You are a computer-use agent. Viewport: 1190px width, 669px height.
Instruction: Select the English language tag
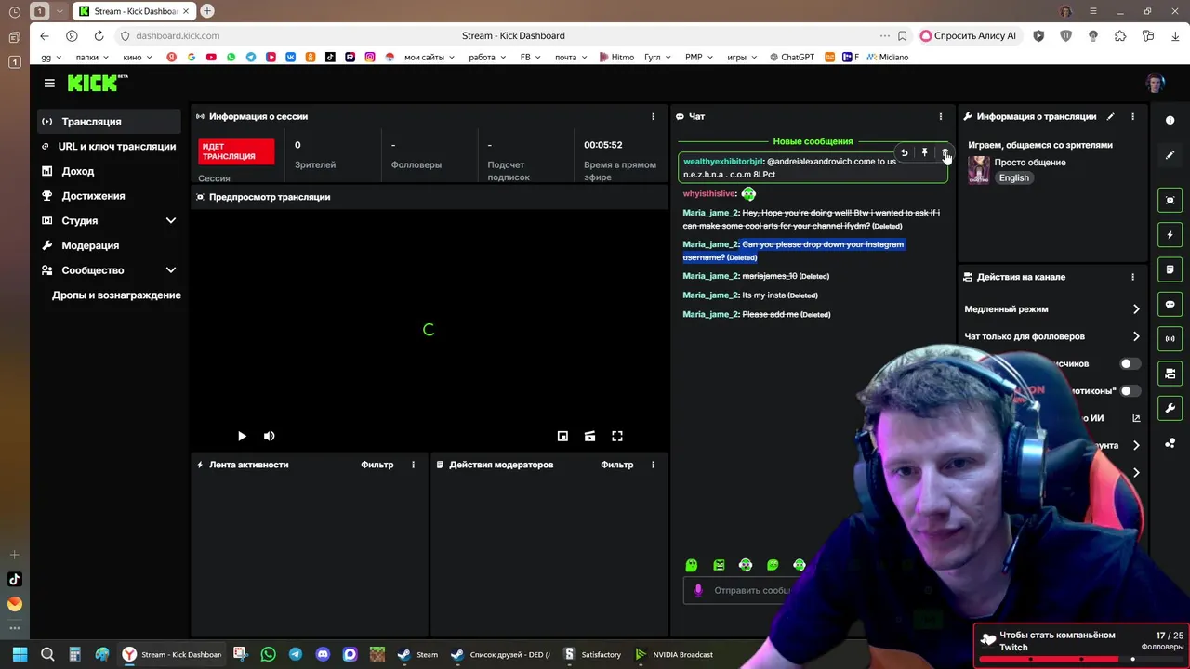pos(1014,177)
